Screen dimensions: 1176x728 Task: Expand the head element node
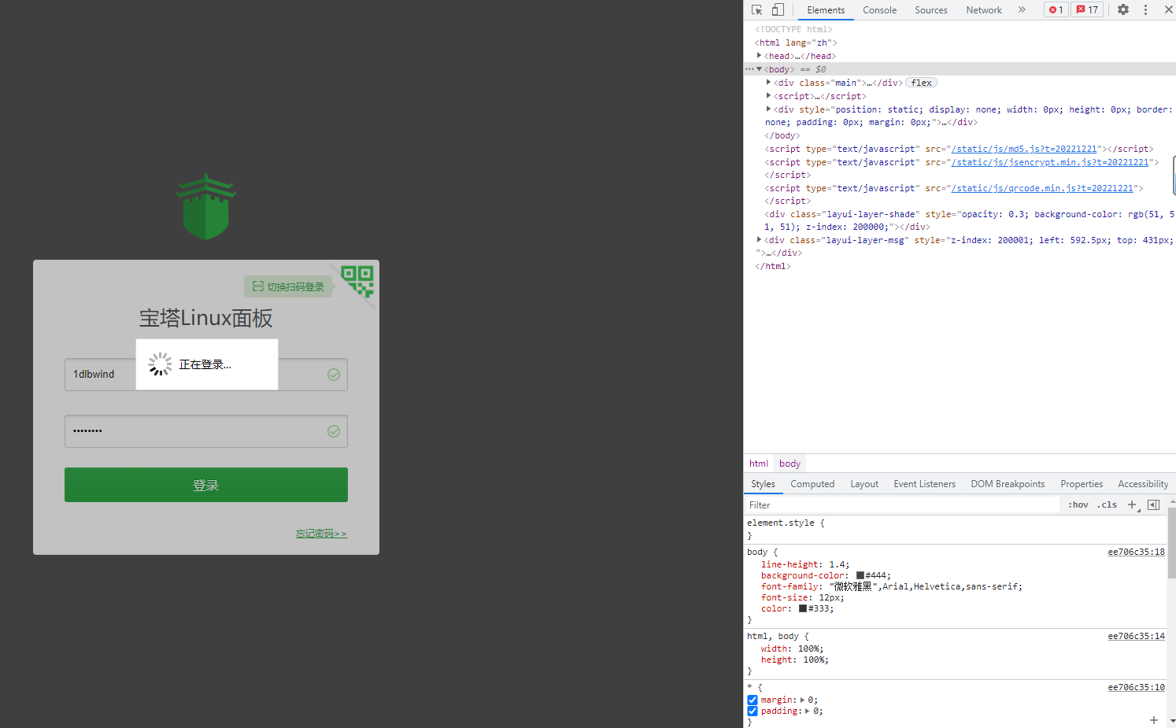[x=759, y=56]
